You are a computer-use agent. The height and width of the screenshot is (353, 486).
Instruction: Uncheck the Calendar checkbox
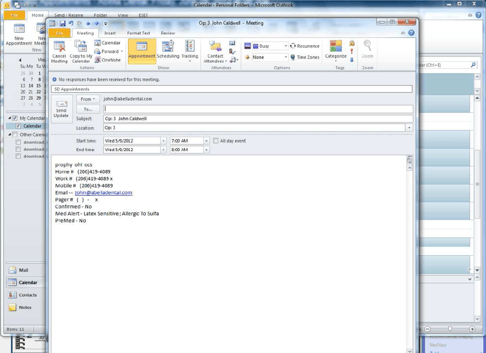18,126
